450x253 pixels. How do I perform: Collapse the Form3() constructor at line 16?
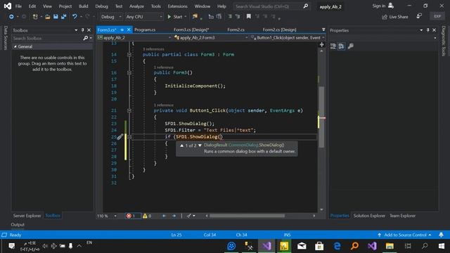tap(129, 73)
